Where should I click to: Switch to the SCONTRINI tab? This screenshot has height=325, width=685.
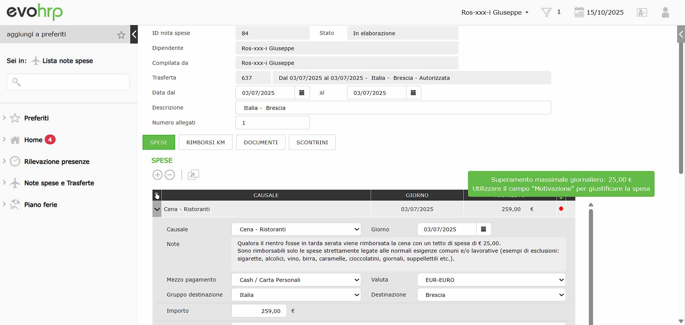(312, 142)
